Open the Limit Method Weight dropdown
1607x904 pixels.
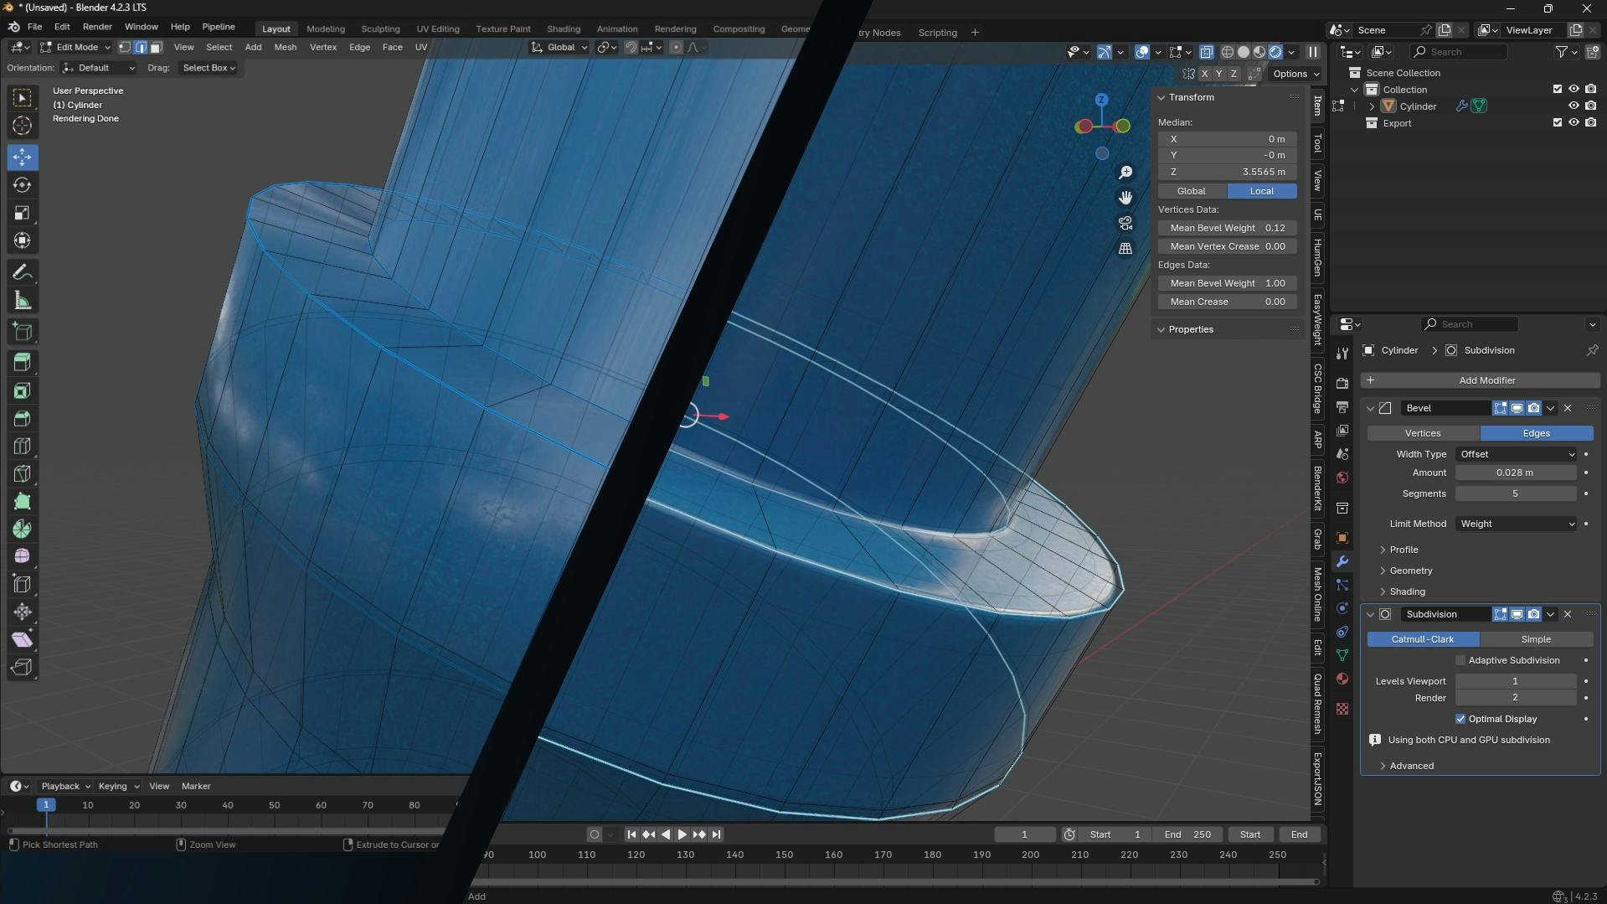(1517, 524)
